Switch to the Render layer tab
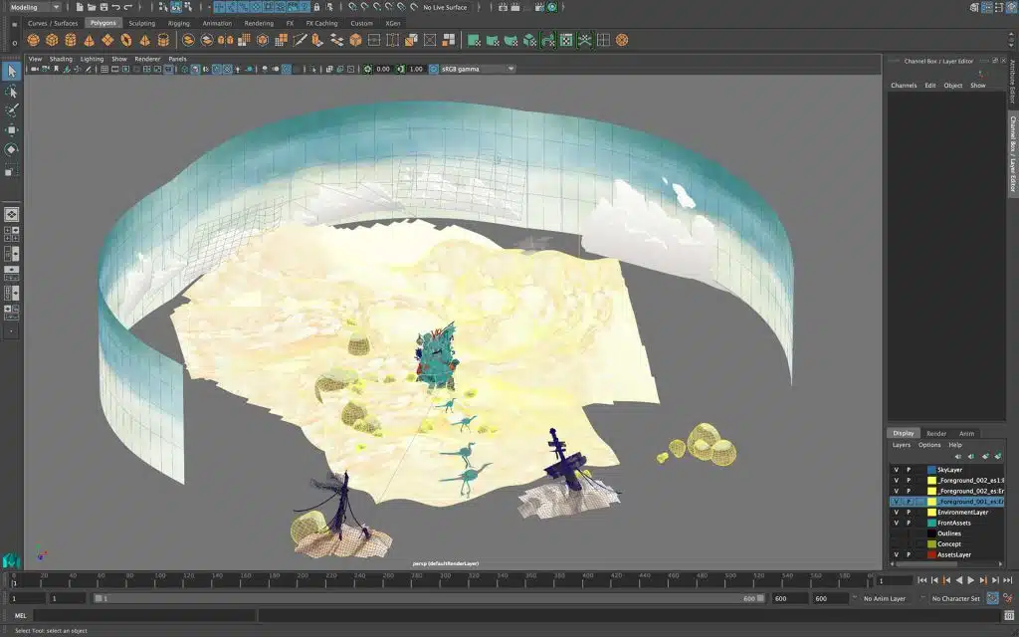 tap(936, 434)
